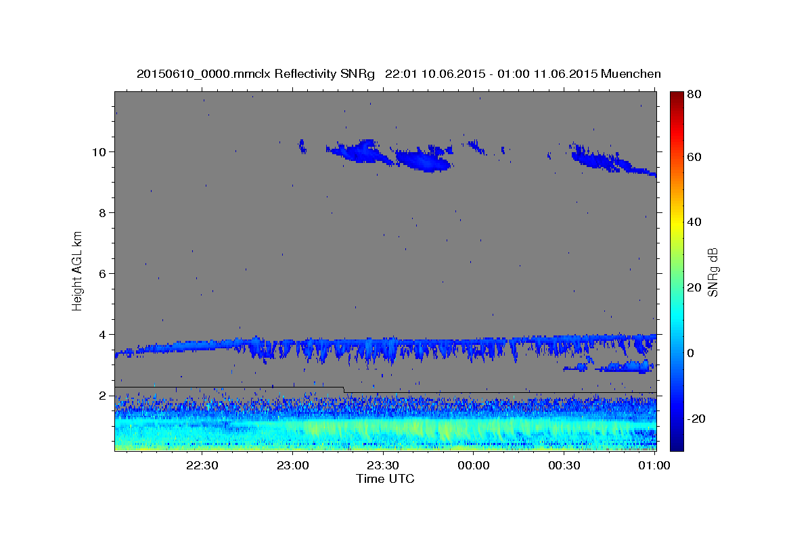812x541 pixels.
Task: Click the 23:30 time tick label
Action: [x=382, y=466]
